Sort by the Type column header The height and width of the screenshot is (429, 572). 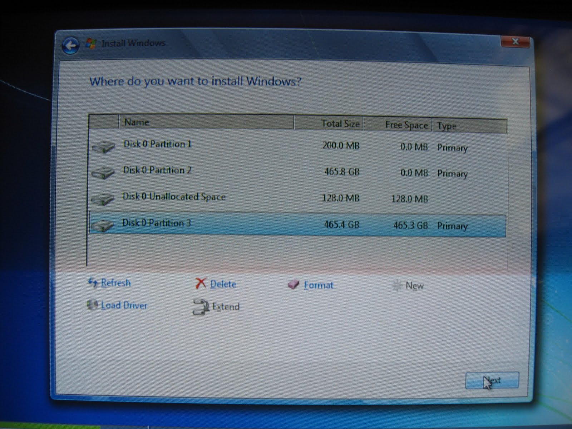pos(469,126)
